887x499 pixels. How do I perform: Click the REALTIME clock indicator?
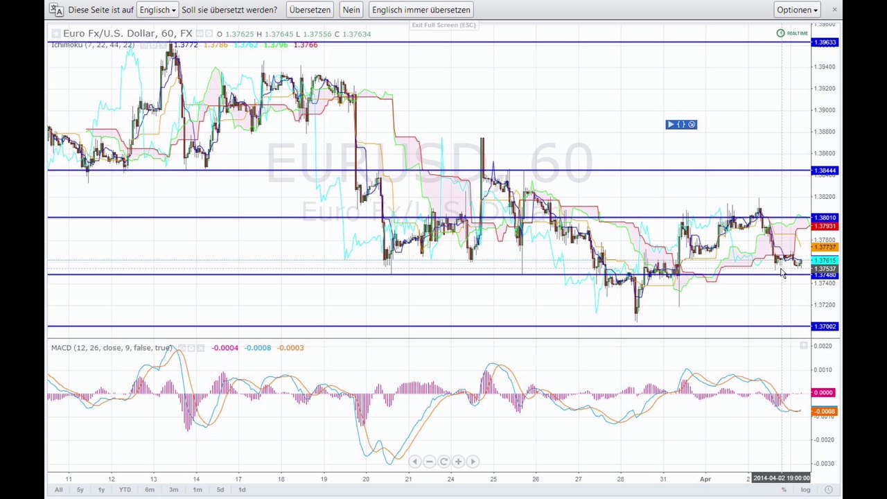click(792, 33)
